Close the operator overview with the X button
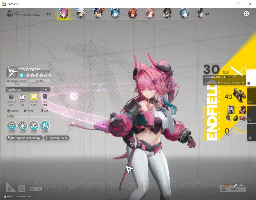This screenshot has width=256, height=200. pyautogui.click(x=246, y=13)
